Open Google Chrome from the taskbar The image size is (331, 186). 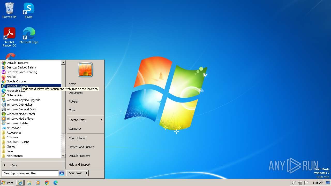click(47, 183)
